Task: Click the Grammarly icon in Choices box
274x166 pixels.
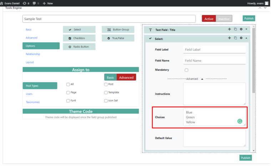Action: pyautogui.click(x=240, y=121)
